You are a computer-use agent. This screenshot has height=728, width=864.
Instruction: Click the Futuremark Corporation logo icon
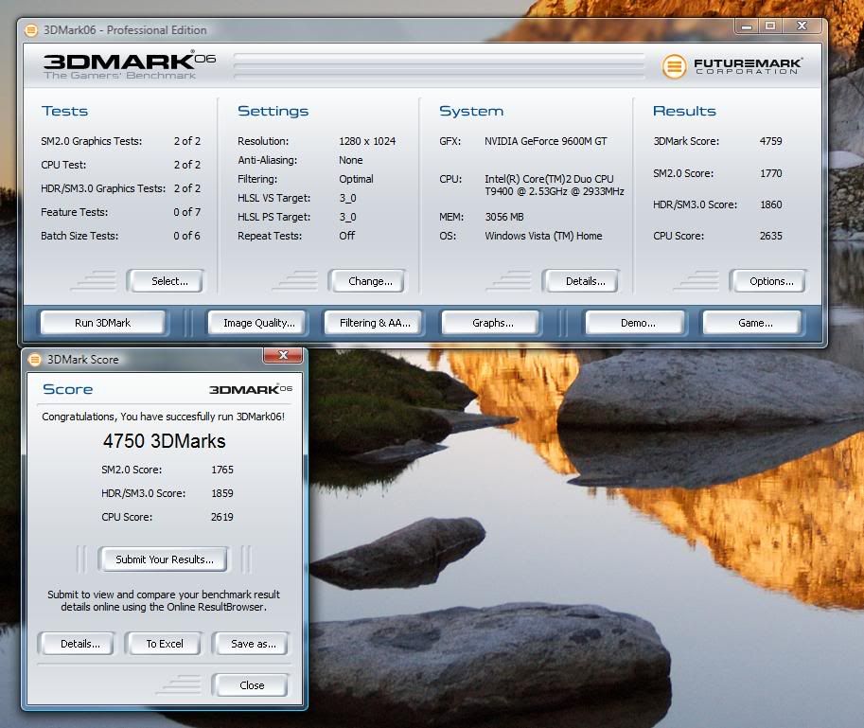coord(674,66)
